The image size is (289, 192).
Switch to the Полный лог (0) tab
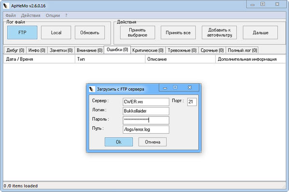pos(242,50)
